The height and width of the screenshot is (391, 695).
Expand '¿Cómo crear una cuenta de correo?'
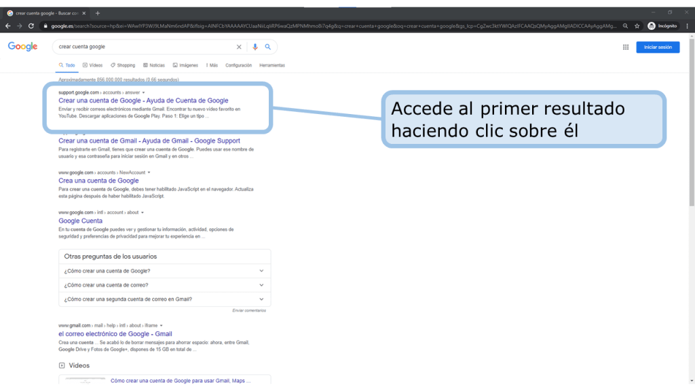point(164,285)
